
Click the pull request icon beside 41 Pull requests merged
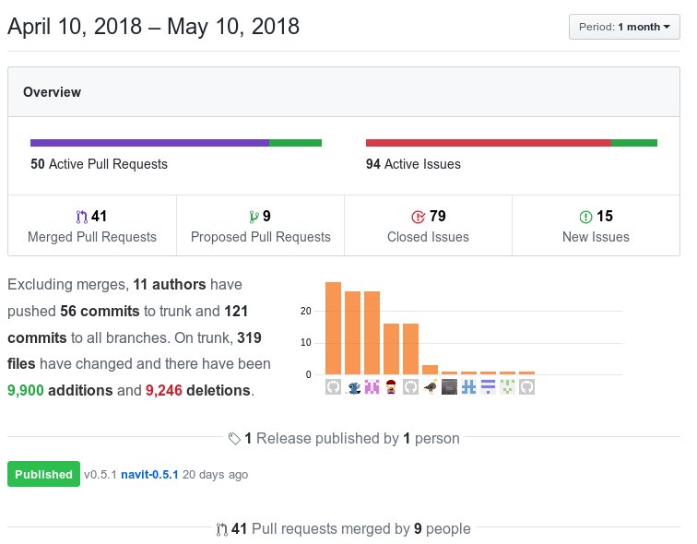tap(222, 529)
